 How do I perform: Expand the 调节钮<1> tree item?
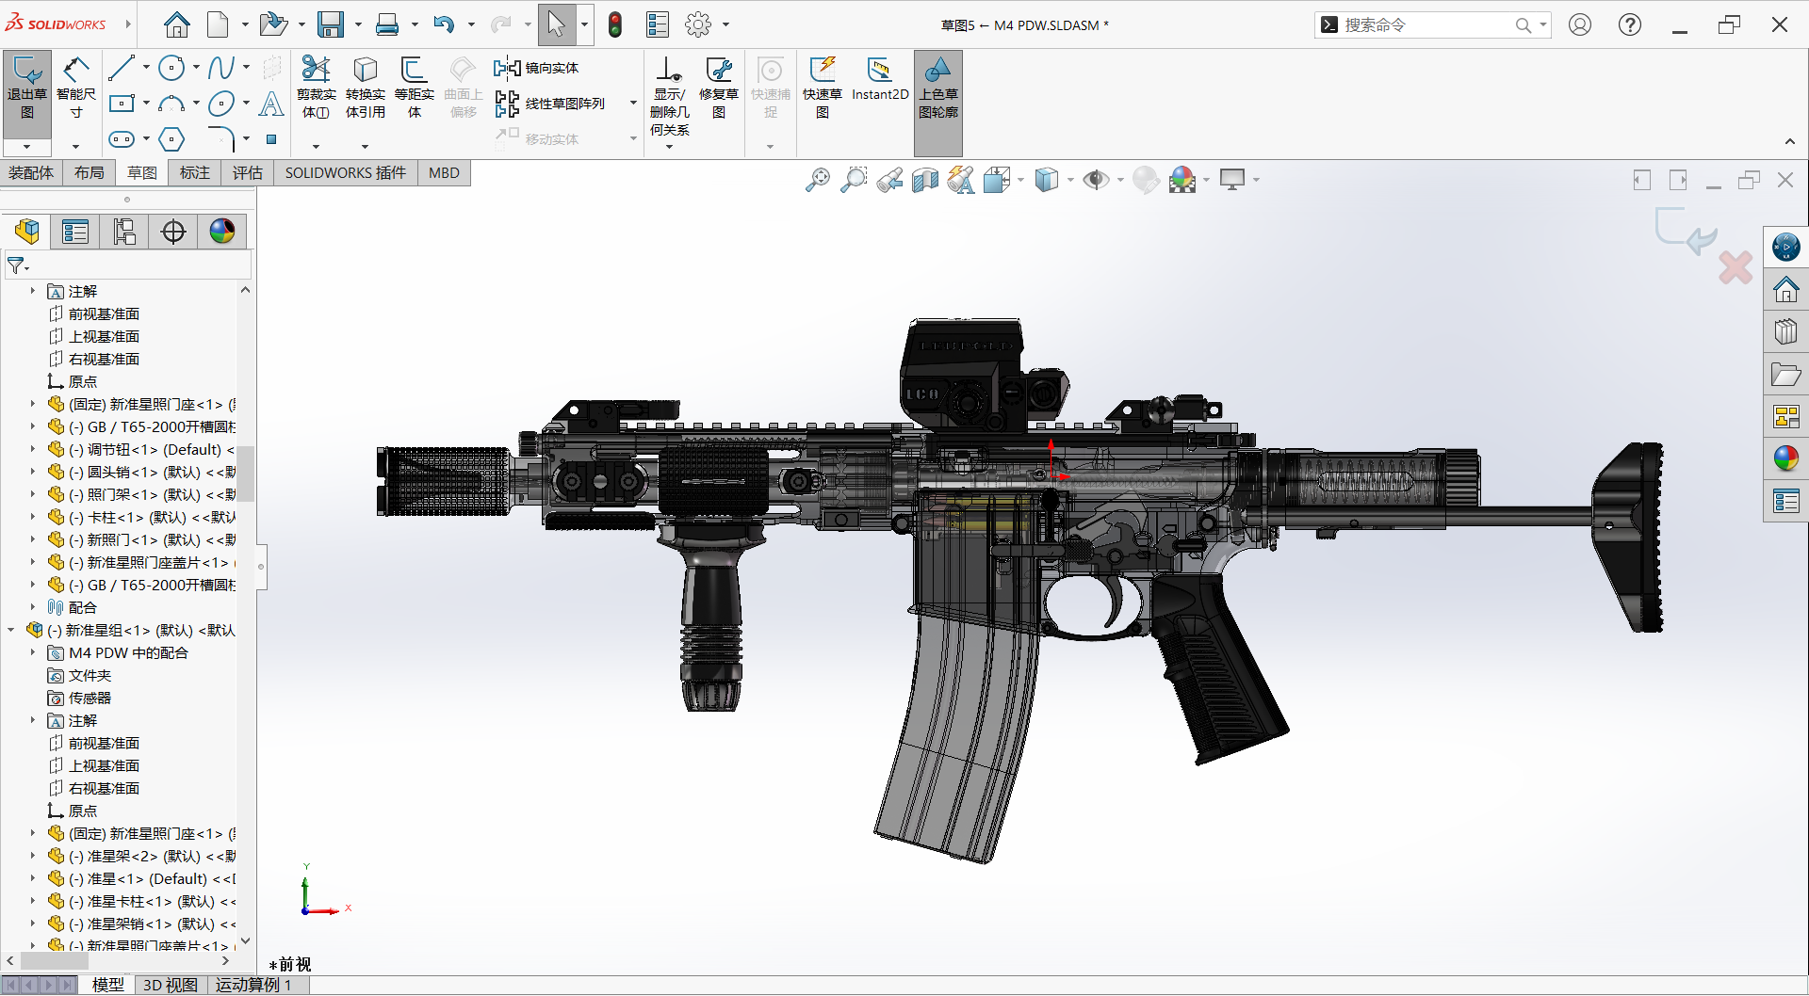point(32,449)
